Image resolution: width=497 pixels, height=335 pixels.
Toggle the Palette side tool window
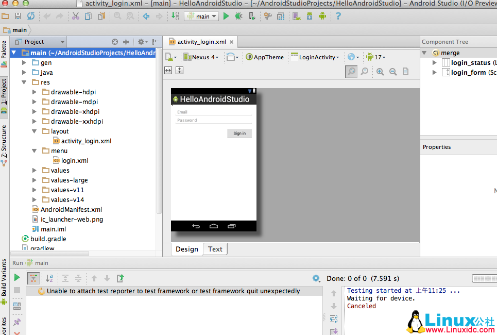coord(4,54)
